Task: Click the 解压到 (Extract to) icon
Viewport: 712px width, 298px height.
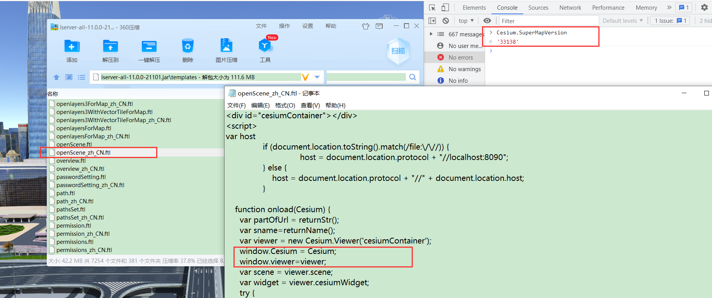Action: point(110,46)
